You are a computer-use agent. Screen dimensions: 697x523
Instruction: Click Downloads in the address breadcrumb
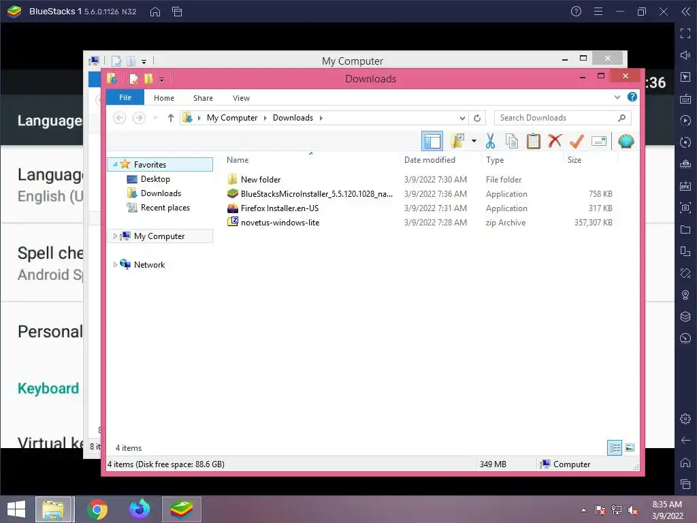pos(293,118)
